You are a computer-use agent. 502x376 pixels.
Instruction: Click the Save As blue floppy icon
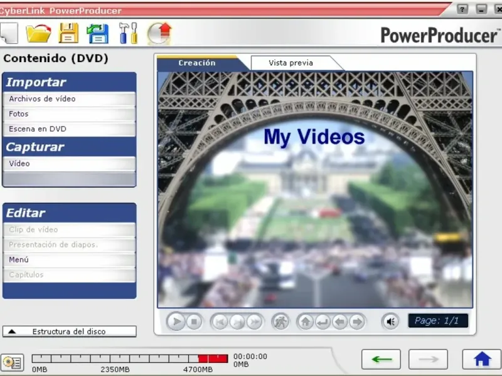(98, 33)
